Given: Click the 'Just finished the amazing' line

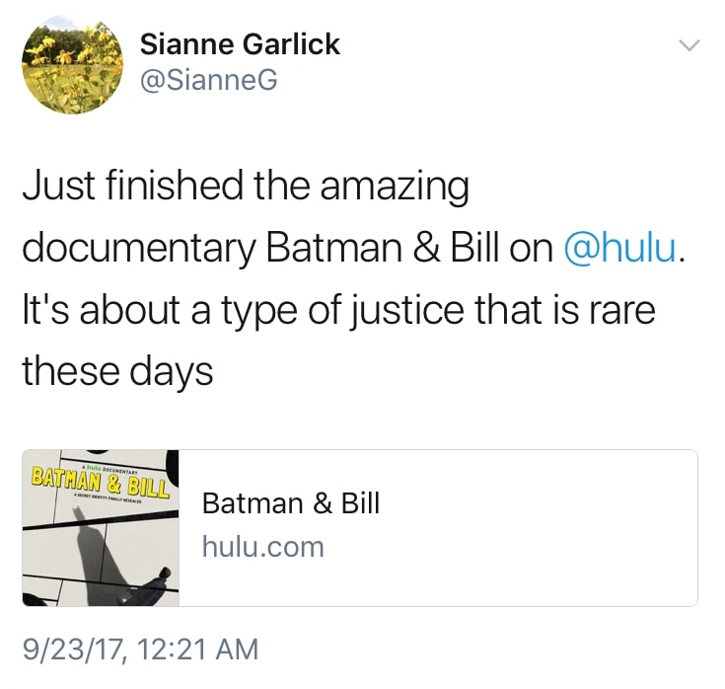Looking at the screenshot, I should coord(245,186).
